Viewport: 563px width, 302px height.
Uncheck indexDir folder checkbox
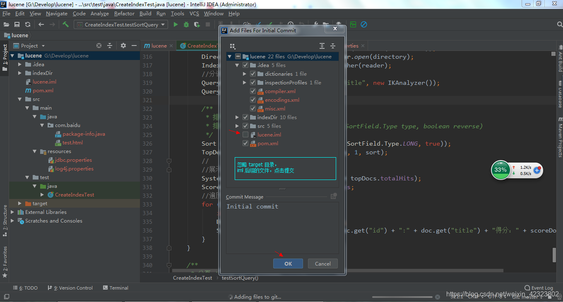pyautogui.click(x=245, y=117)
